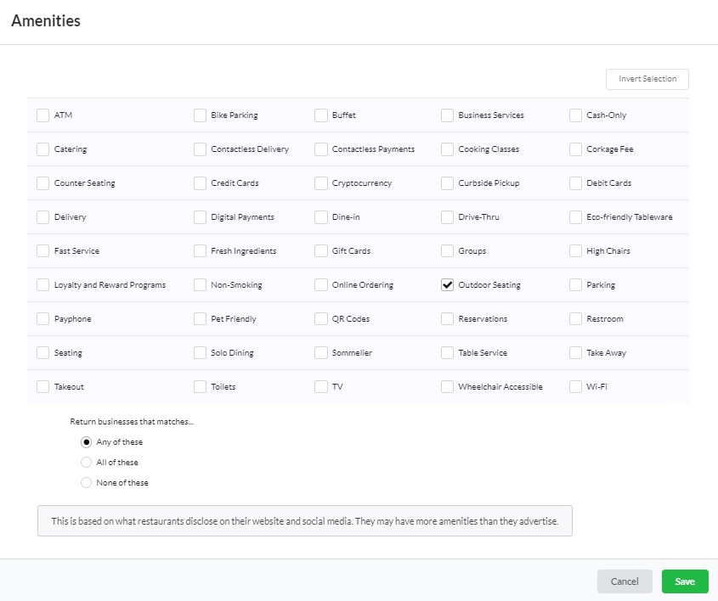718x601 pixels.
Task: Select the Drive-Thru checkbox
Action: 448,217
